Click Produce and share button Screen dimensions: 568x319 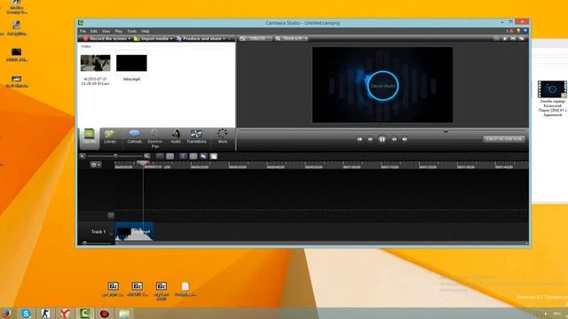click(199, 39)
